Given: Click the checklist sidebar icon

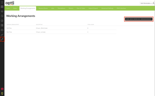Looking at the screenshot, I should click(2, 25).
